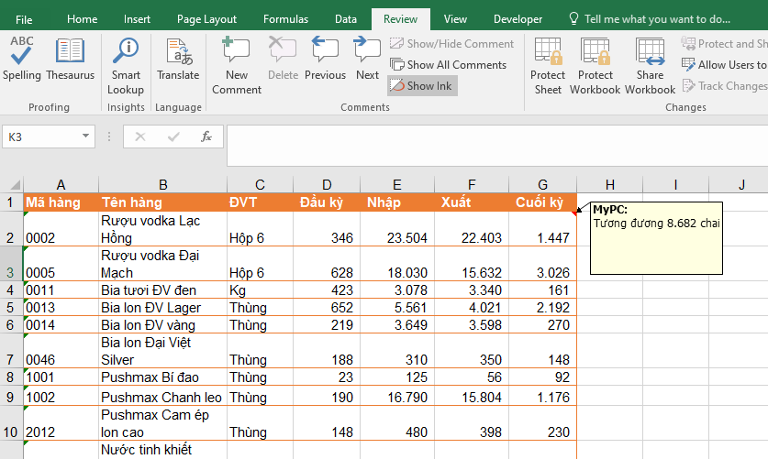Go to the Previous comment

click(x=325, y=60)
